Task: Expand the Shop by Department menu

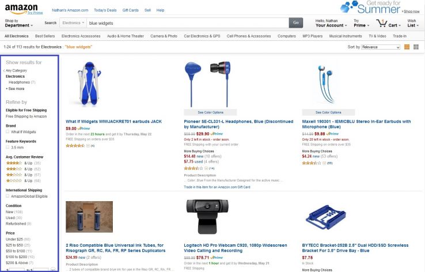Action: [x=18, y=23]
